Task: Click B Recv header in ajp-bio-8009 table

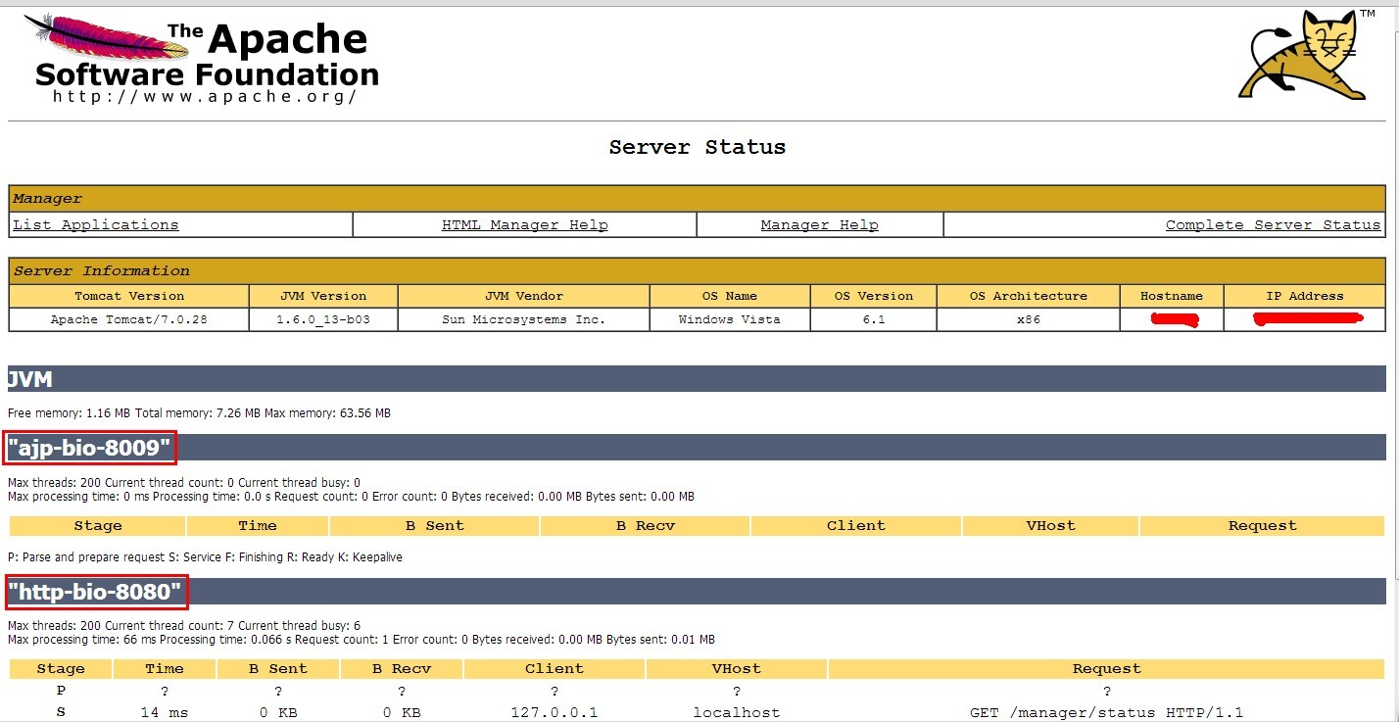Action: click(646, 525)
